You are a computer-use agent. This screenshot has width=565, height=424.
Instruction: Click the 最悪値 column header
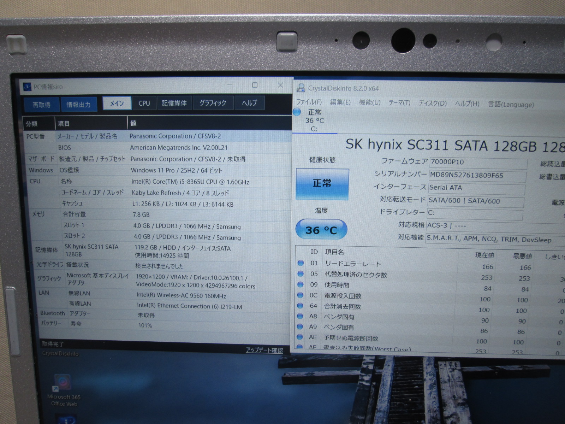coord(522,256)
